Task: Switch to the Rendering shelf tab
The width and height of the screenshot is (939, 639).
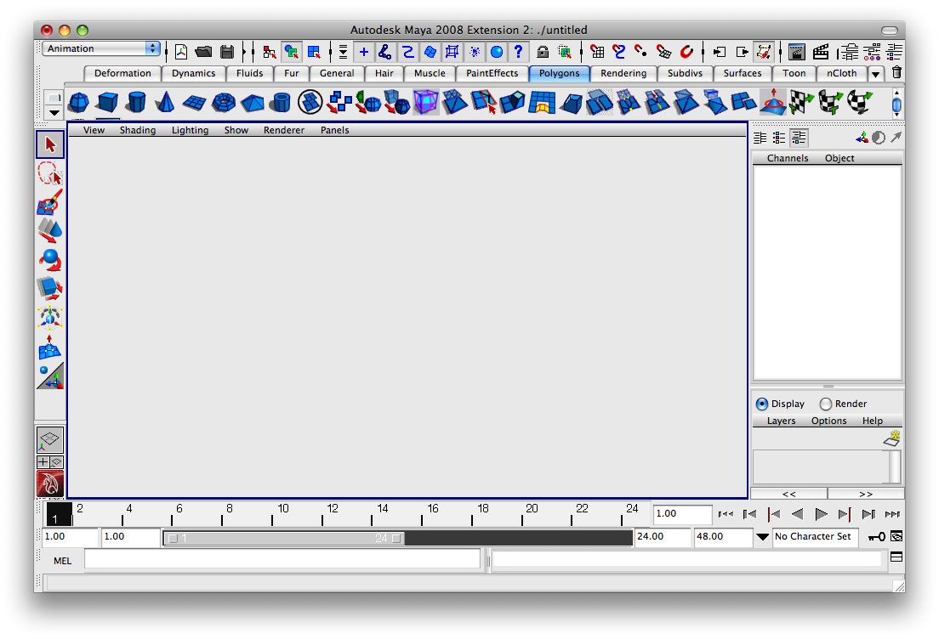Action: pyautogui.click(x=623, y=74)
